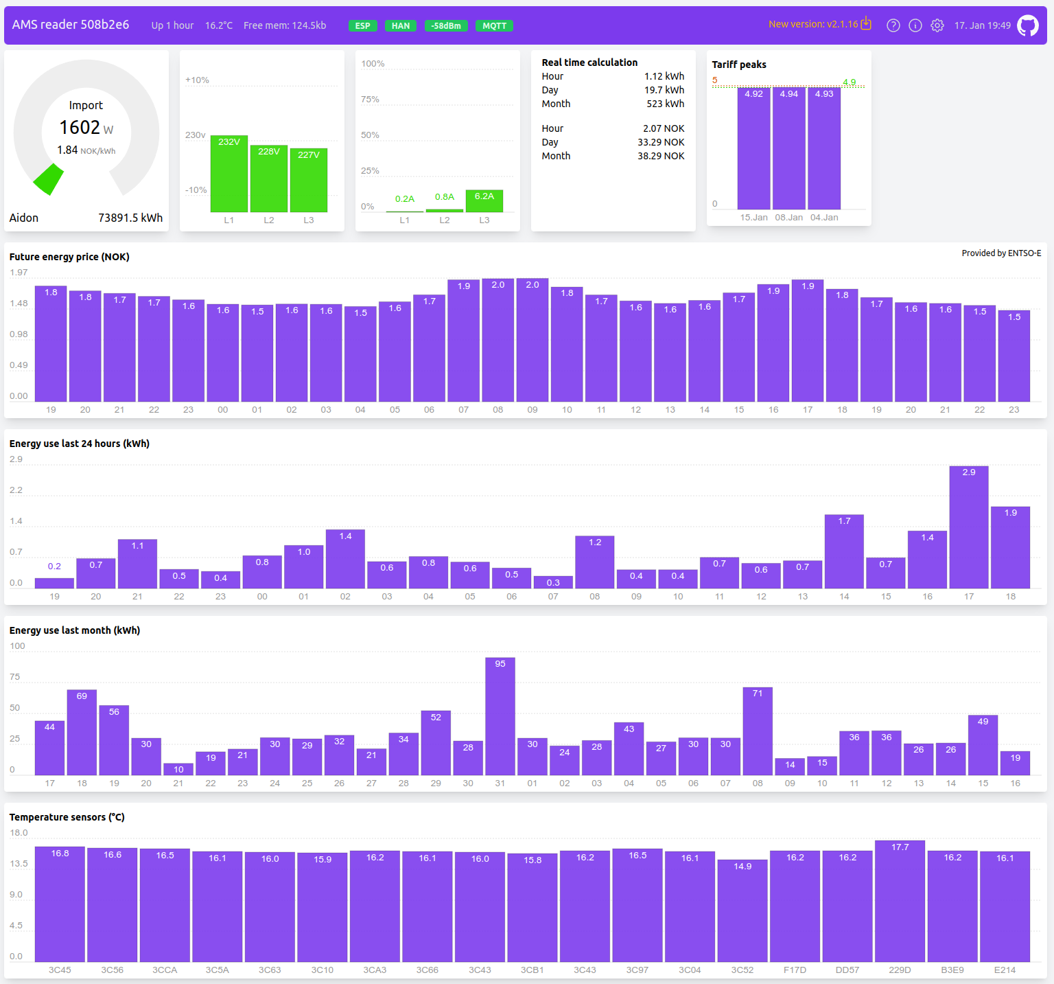Open settings via the gear icon
Viewport: 1054px width, 984px height.
click(937, 25)
